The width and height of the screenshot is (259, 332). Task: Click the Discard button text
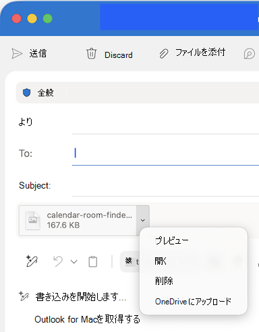(119, 55)
